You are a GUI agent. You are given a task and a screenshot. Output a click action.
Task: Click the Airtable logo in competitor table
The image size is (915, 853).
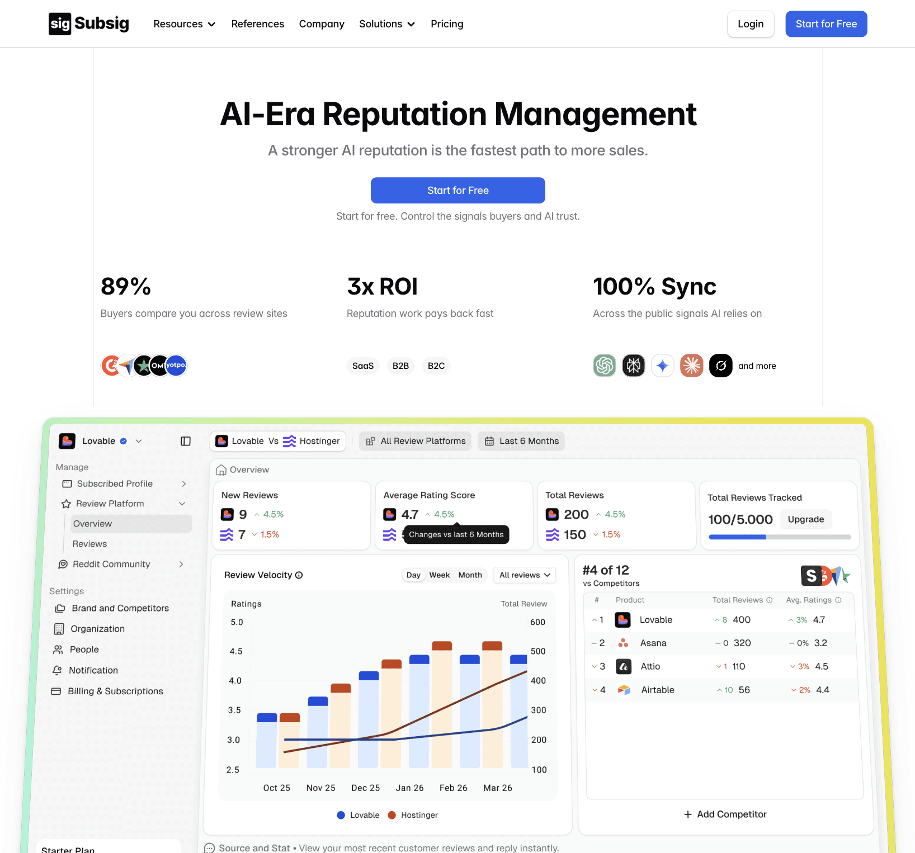point(623,690)
